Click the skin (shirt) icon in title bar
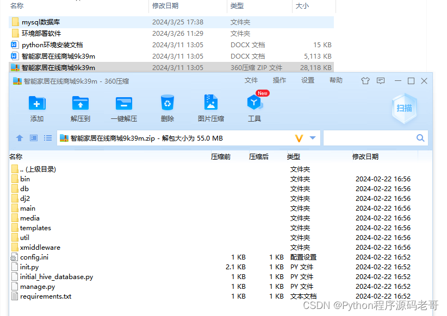The height and width of the screenshot is (316, 447). point(365,81)
